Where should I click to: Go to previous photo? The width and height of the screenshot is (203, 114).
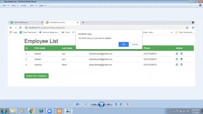tap(94, 104)
